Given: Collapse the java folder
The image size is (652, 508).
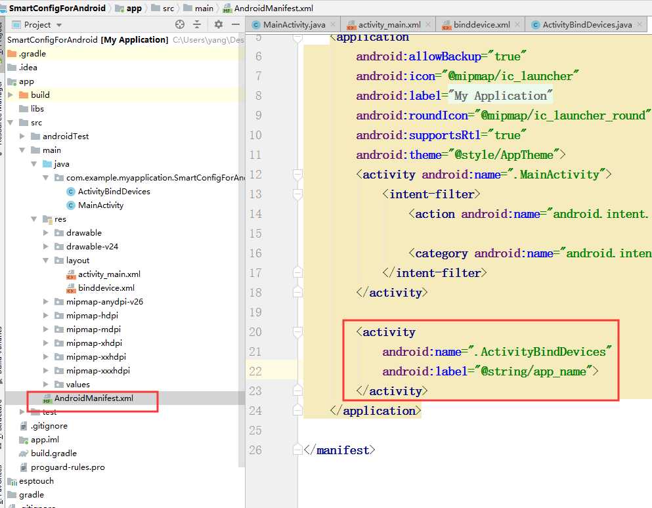Looking at the screenshot, I should point(33,164).
